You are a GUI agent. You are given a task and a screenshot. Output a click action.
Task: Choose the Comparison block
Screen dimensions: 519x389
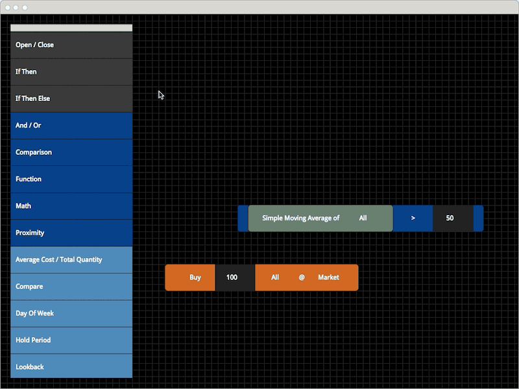click(71, 152)
